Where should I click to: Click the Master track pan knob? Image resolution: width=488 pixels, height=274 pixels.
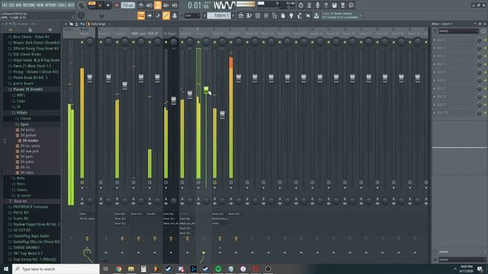pos(90,42)
